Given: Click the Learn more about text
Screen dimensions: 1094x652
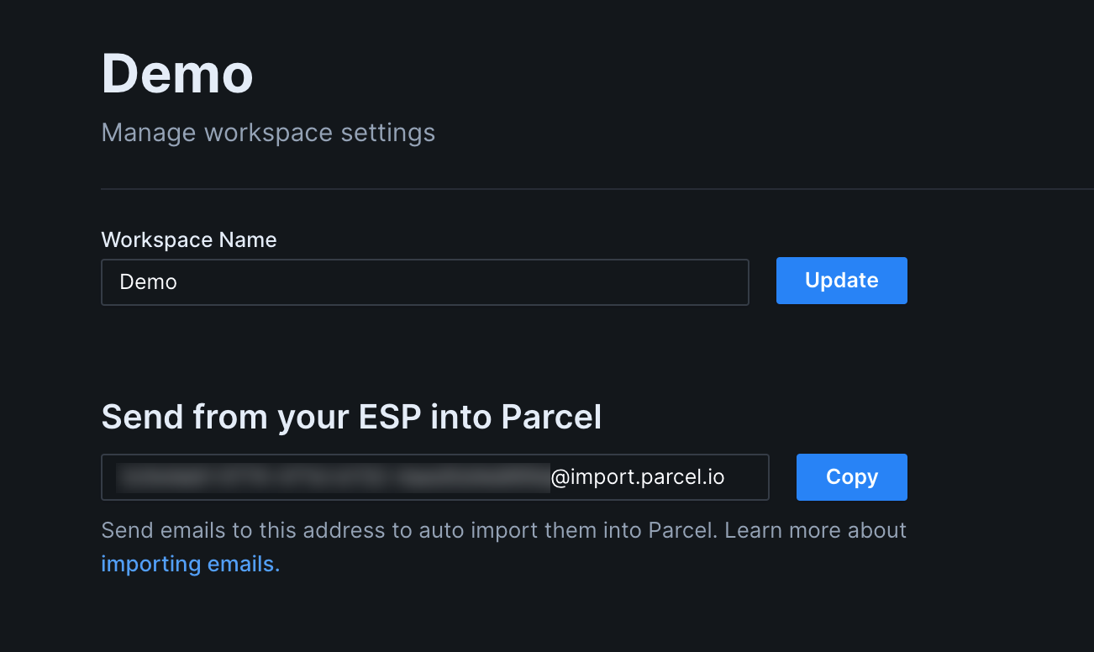Looking at the screenshot, I should pos(815,531).
